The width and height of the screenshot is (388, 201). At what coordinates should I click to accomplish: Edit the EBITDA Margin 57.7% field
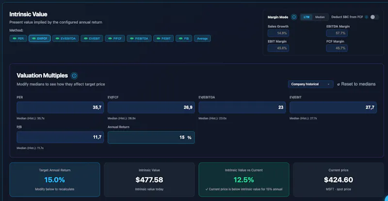pos(337,33)
